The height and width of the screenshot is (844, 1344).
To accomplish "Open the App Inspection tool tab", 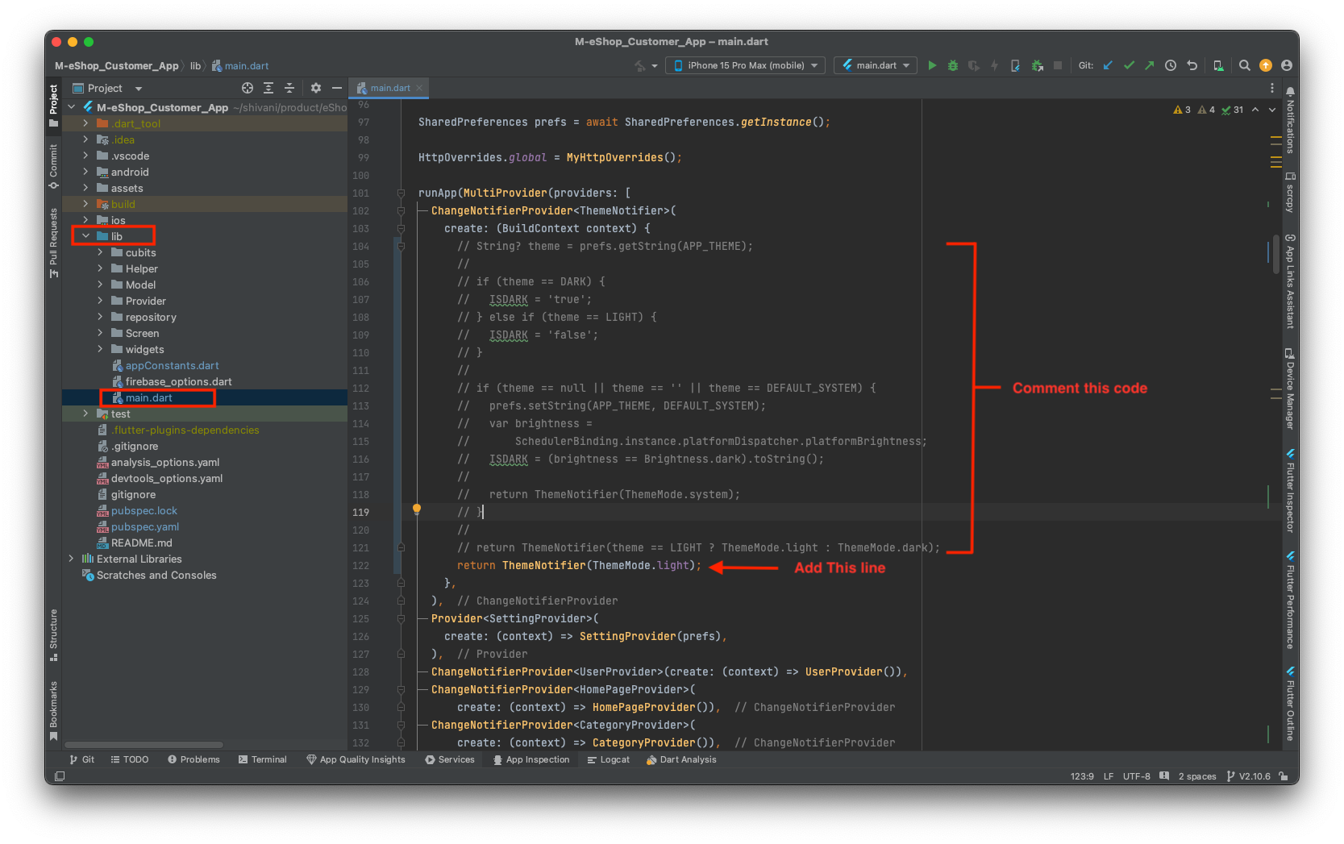I will [531, 759].
